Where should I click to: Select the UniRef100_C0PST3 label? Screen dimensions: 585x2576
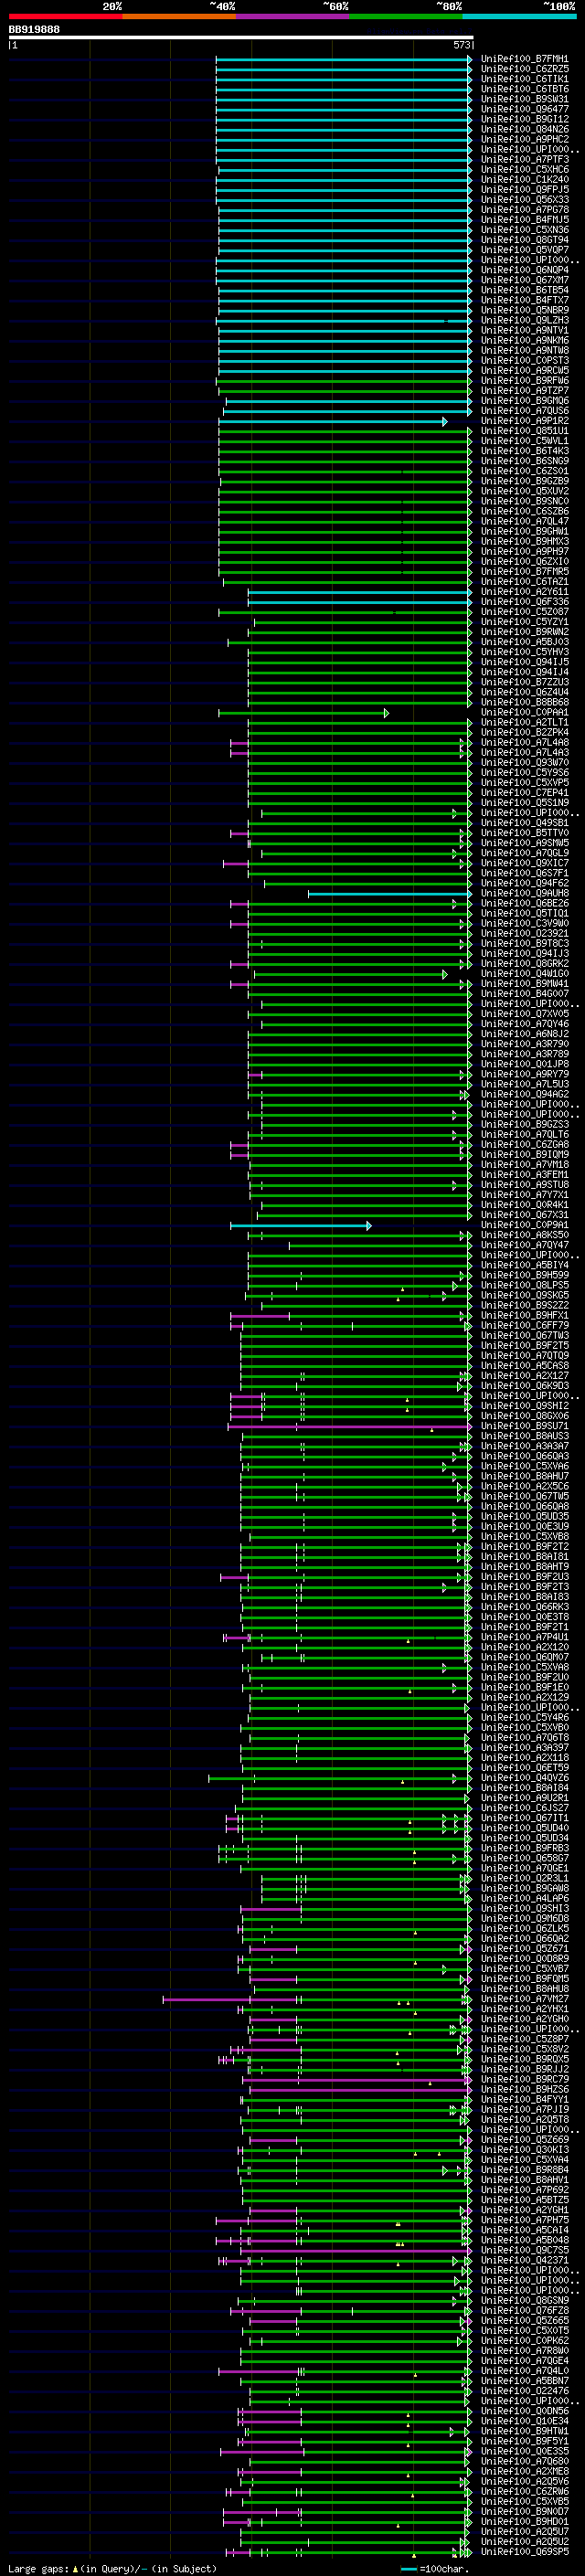[x=524, y=360]
